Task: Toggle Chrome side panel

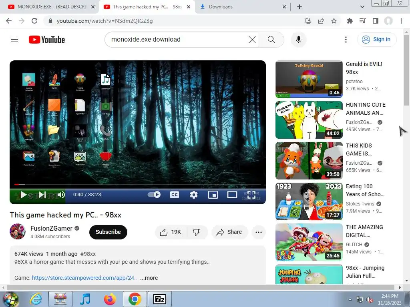Action: click(376, 21)
